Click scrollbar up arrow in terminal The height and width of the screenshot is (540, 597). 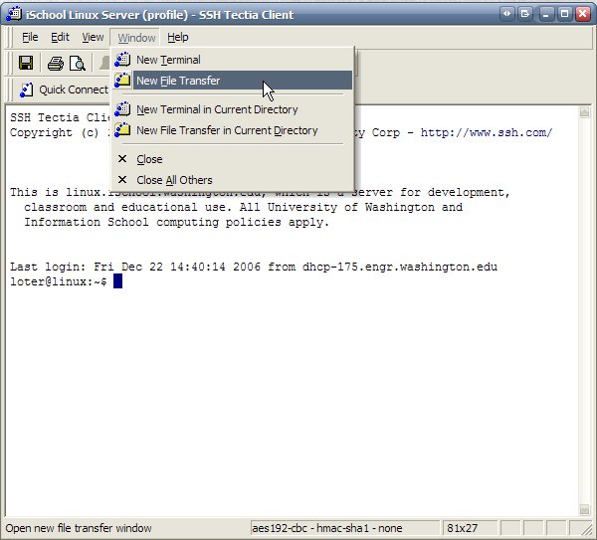(584, 112)
